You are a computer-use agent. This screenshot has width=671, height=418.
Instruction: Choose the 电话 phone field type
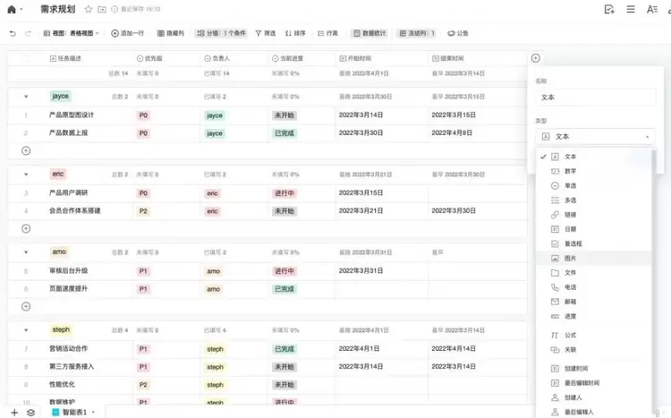(x=594, y=287)
